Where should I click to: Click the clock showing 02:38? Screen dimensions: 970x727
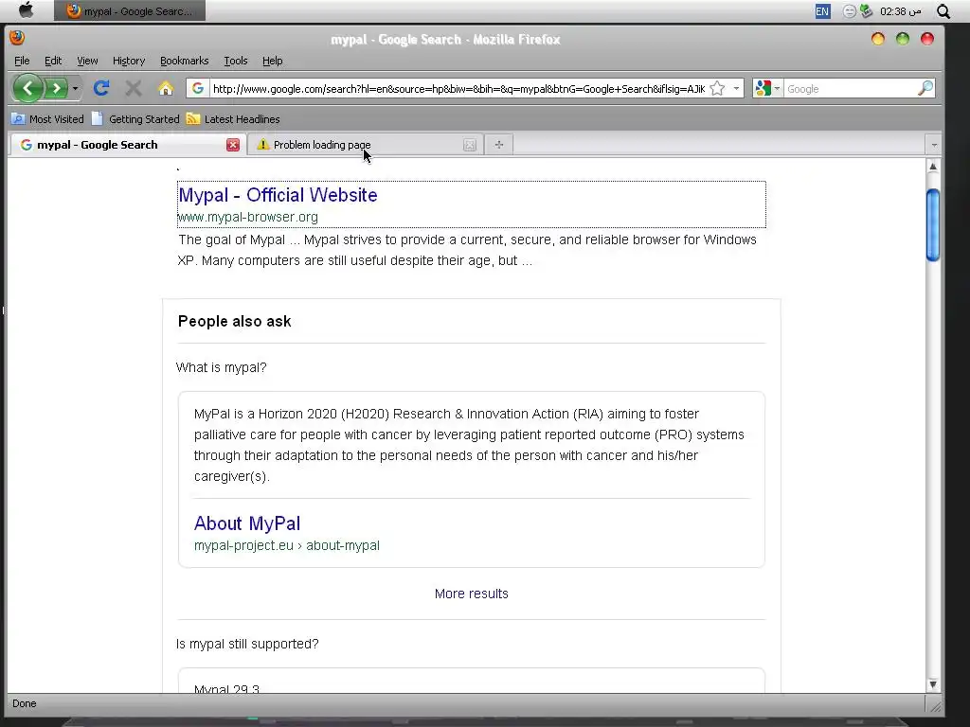pos(901,11)
